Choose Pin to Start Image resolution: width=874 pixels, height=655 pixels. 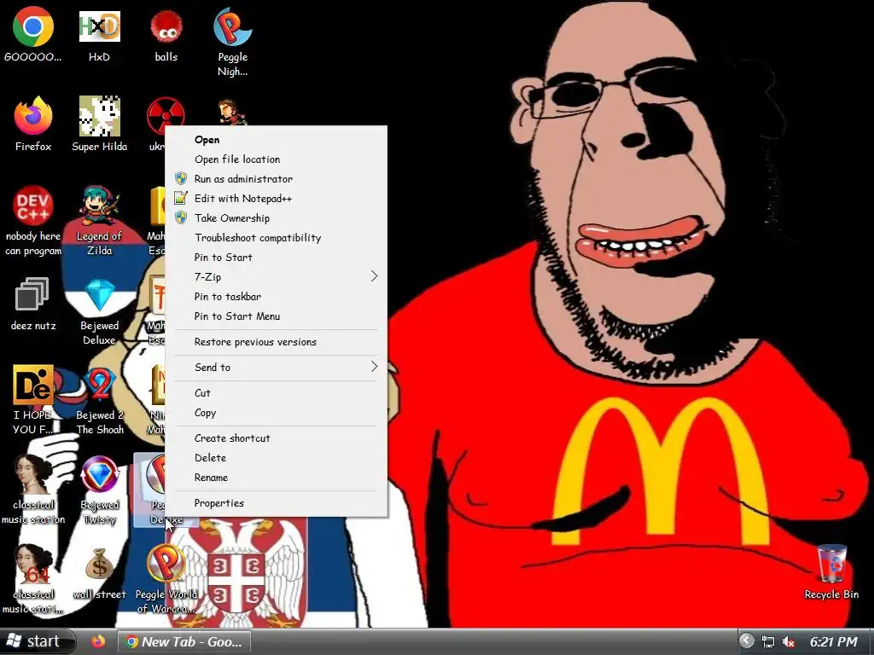[276, 258]
